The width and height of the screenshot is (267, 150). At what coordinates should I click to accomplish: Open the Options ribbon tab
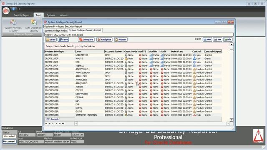coord(51,15)
